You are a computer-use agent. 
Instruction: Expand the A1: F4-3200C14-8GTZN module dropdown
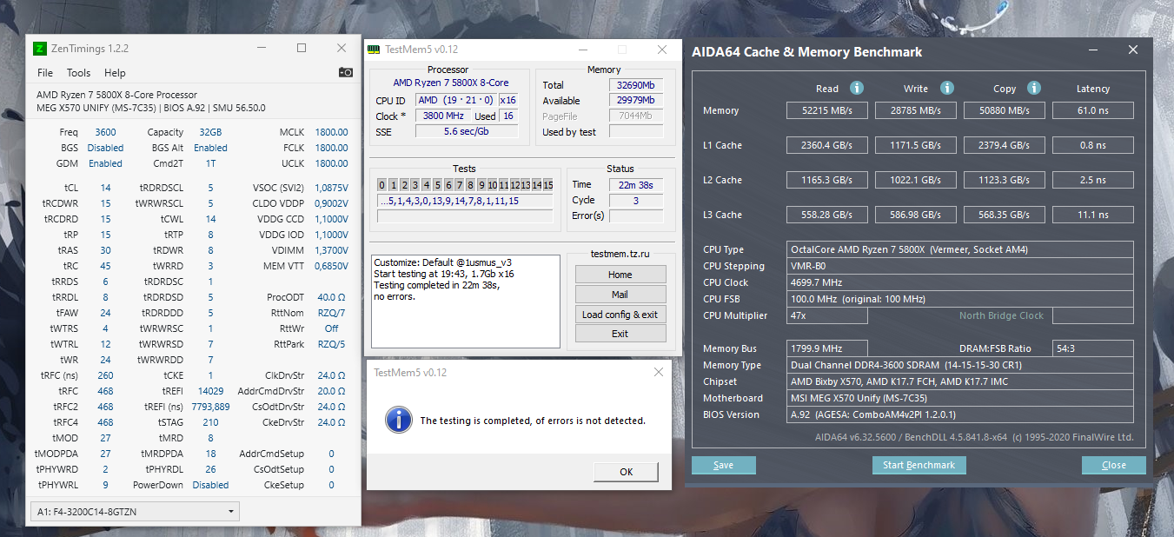pyautogui.click(x=135, y=512)
